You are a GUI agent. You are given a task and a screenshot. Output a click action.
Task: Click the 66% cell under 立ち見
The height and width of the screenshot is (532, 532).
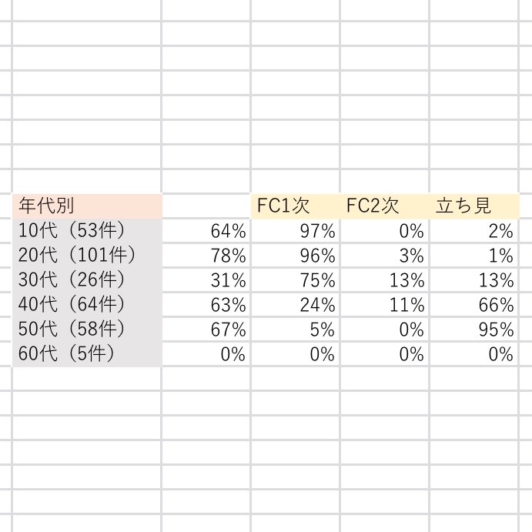(x=473, y=305)
